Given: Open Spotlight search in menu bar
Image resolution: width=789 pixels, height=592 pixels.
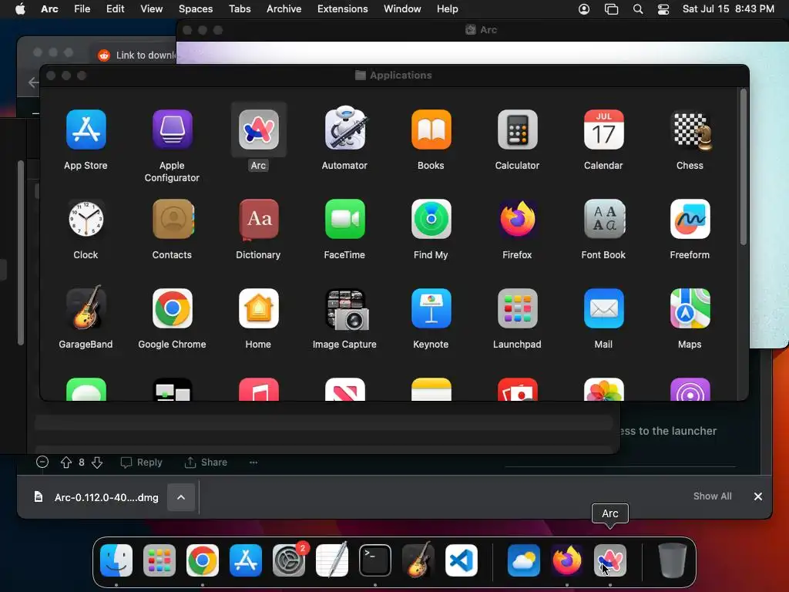Looking at the screenshot, I should click(637, 9).
